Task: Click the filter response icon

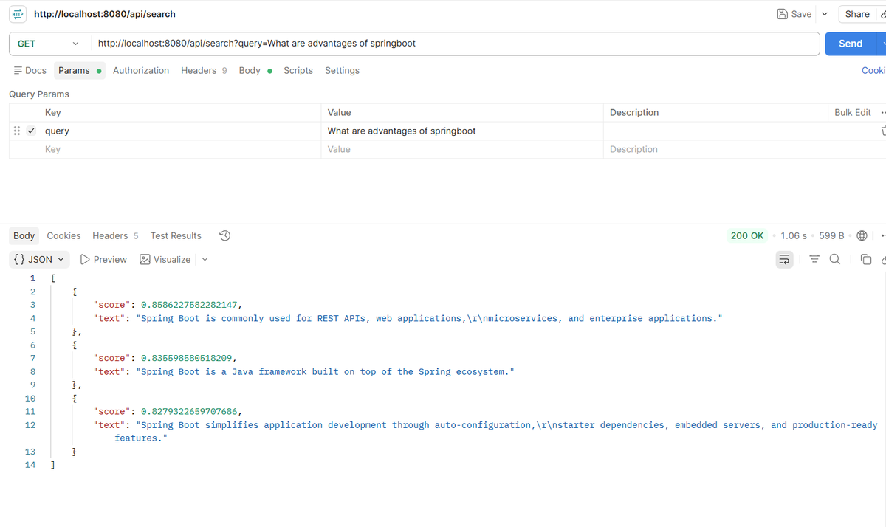Action: [814, 259]
